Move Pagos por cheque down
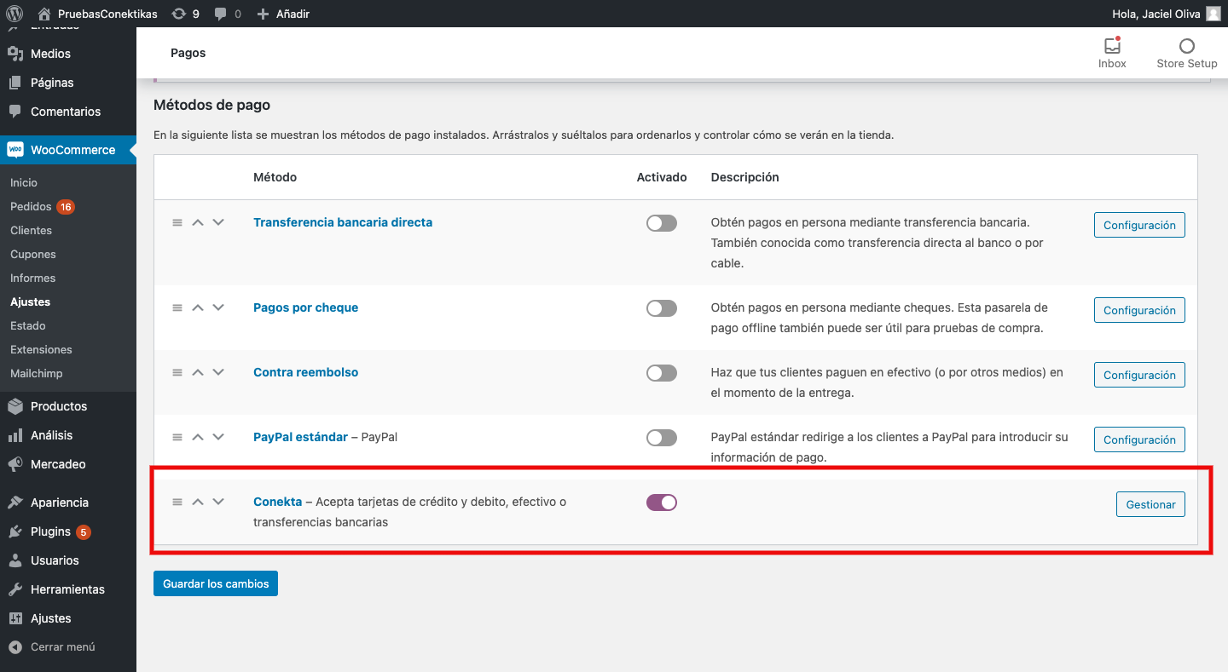The height and width of the screenshot is (672, 1228). [218, 307]
